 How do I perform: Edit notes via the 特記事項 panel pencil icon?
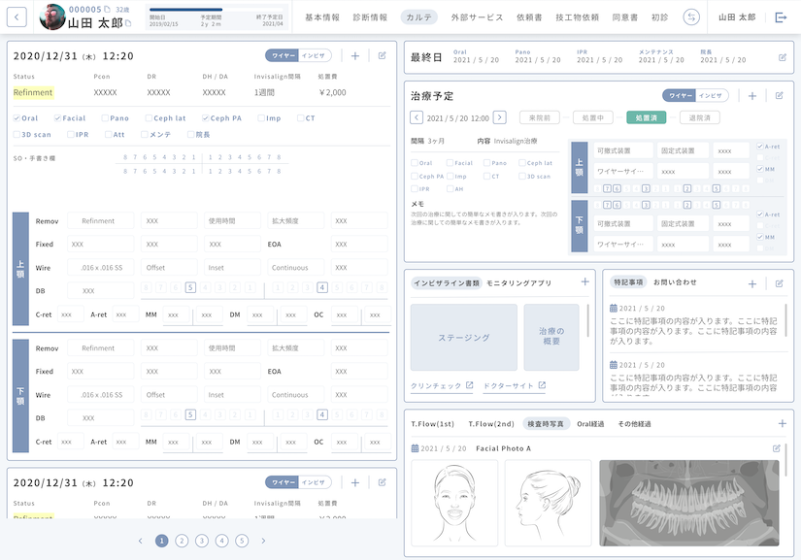[x=779, y=283]
